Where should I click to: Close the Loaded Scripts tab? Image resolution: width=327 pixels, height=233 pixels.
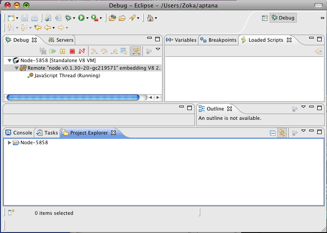pyautogui.click(x=289, y=40)
